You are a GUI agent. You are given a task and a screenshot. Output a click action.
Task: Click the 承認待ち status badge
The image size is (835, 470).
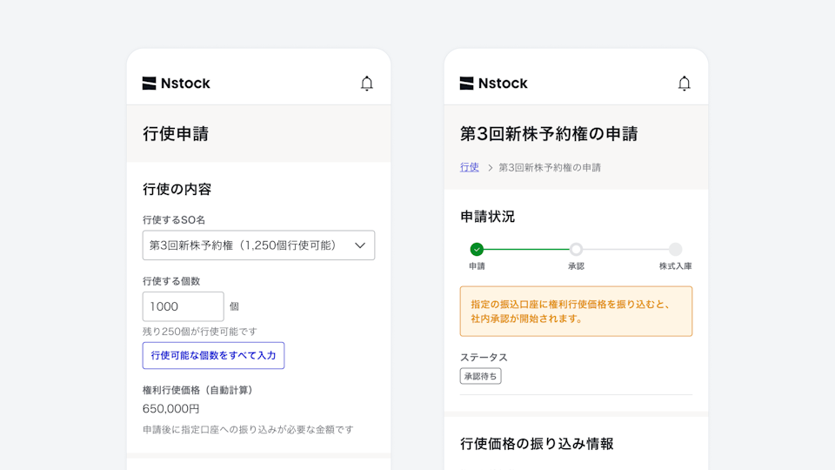(480, 376)
